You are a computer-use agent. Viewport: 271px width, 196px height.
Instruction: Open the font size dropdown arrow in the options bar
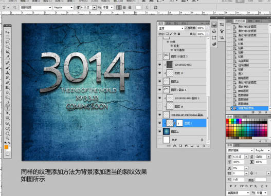tap(94, 7)
